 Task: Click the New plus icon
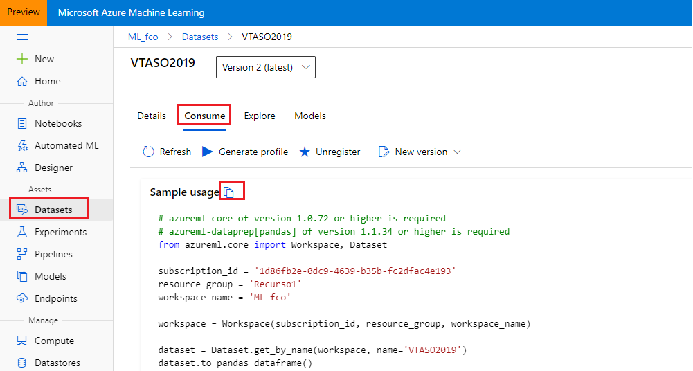[x=21, y=59]
